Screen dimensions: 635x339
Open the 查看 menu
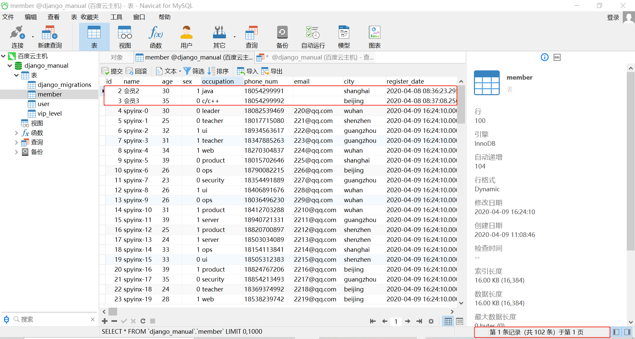(x=54, y=17)
